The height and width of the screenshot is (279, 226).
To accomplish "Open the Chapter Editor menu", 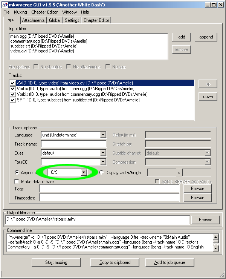I will tap(44, 12).
